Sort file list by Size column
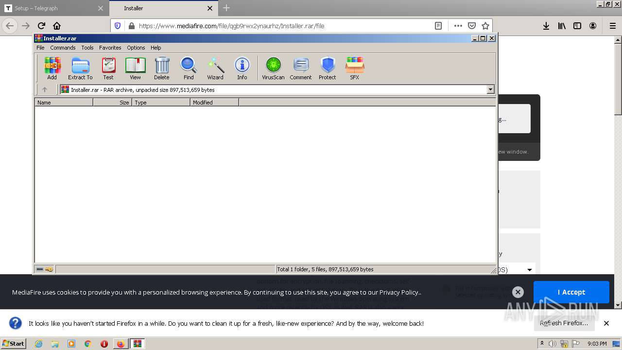This screenshot has width=622, height=350. (112, 102)
